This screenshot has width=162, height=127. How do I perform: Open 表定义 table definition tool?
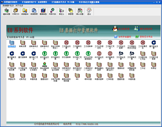[x=62, y=12]
